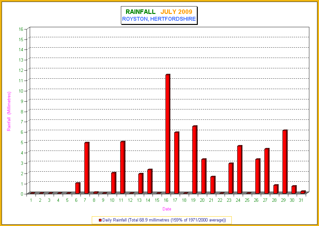
Task: Select the rainfall bar for date 11
Action: (x=123, y=167)
